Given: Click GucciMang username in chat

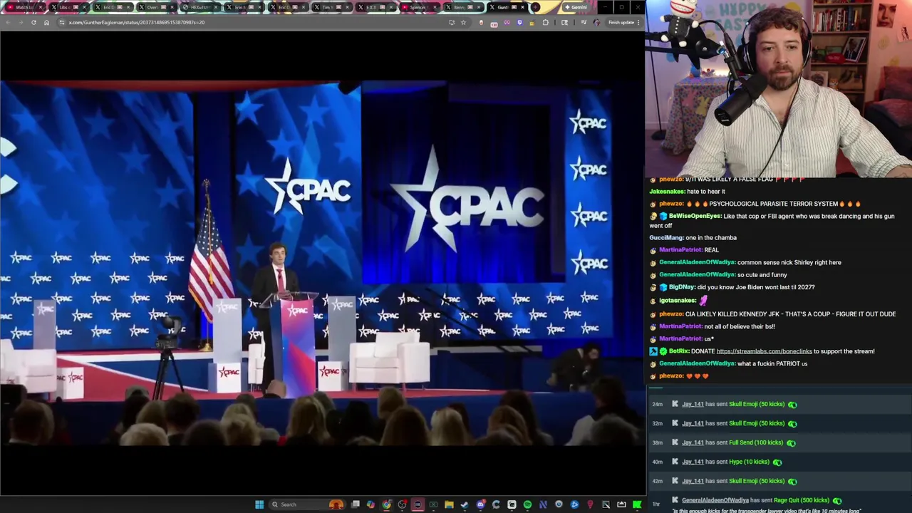Looking at the screenshot, I should [665, 238].
